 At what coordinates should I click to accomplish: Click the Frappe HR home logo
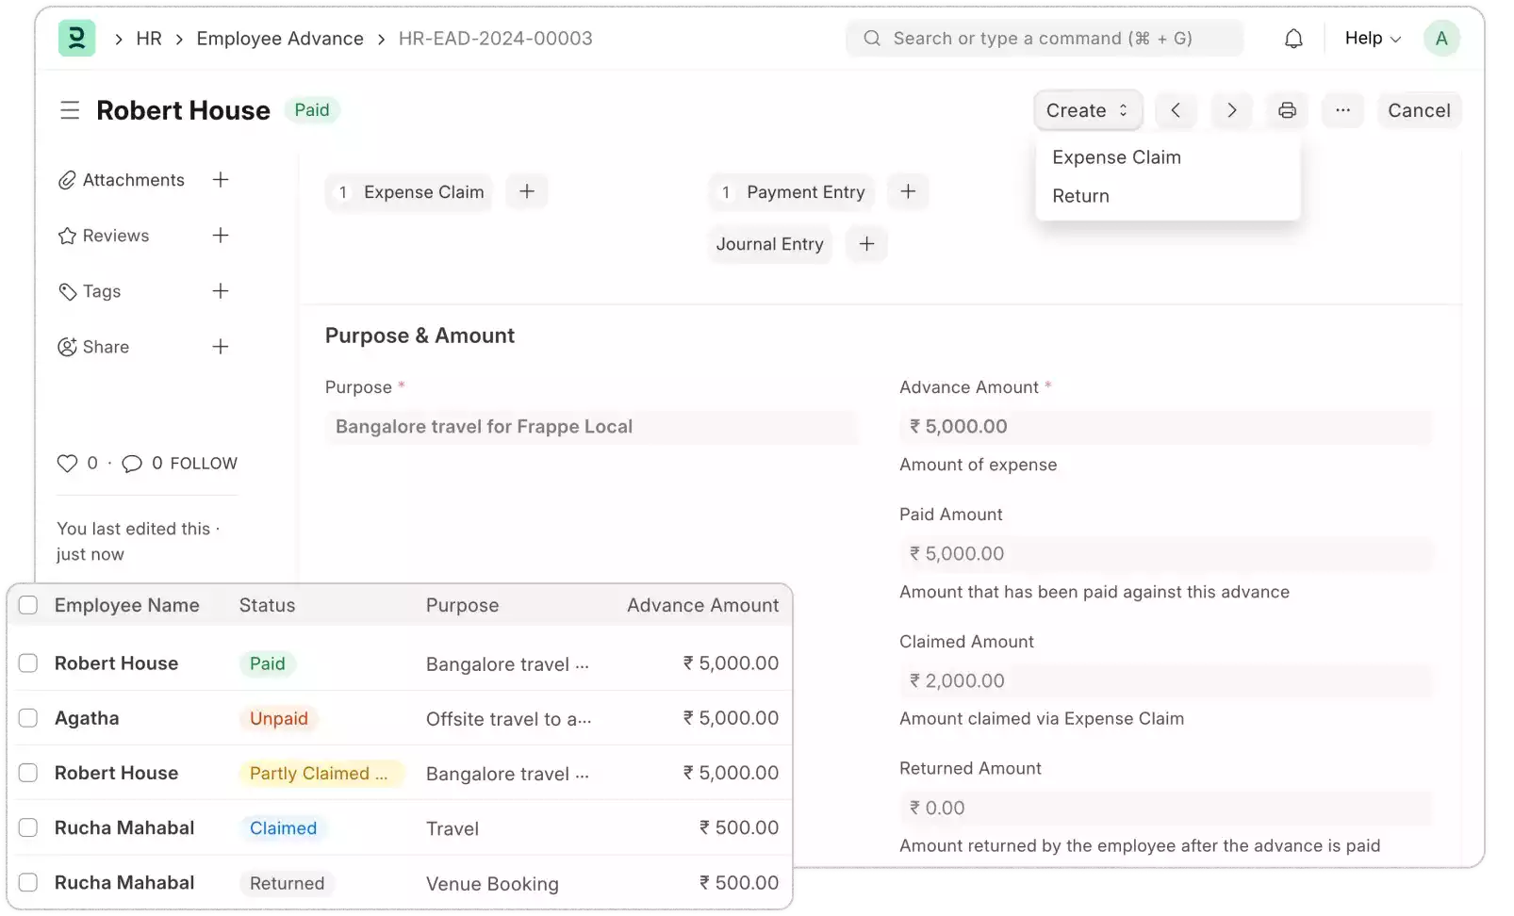(76, 39)
